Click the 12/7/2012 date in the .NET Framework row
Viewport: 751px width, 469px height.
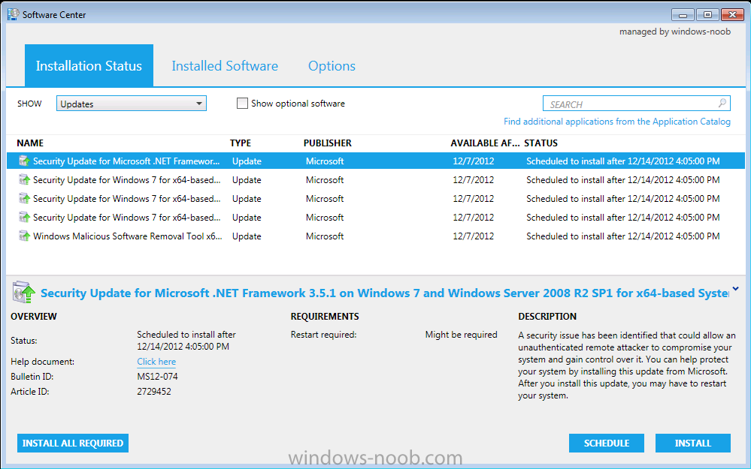point(473,161)
